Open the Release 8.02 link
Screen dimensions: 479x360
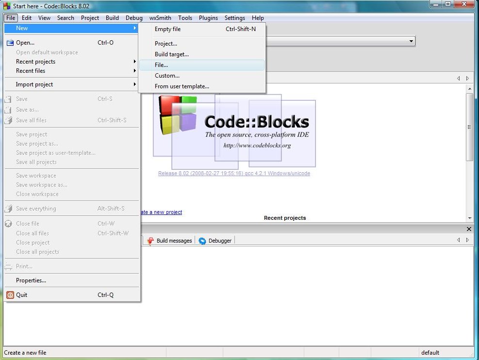pos(234,173)
